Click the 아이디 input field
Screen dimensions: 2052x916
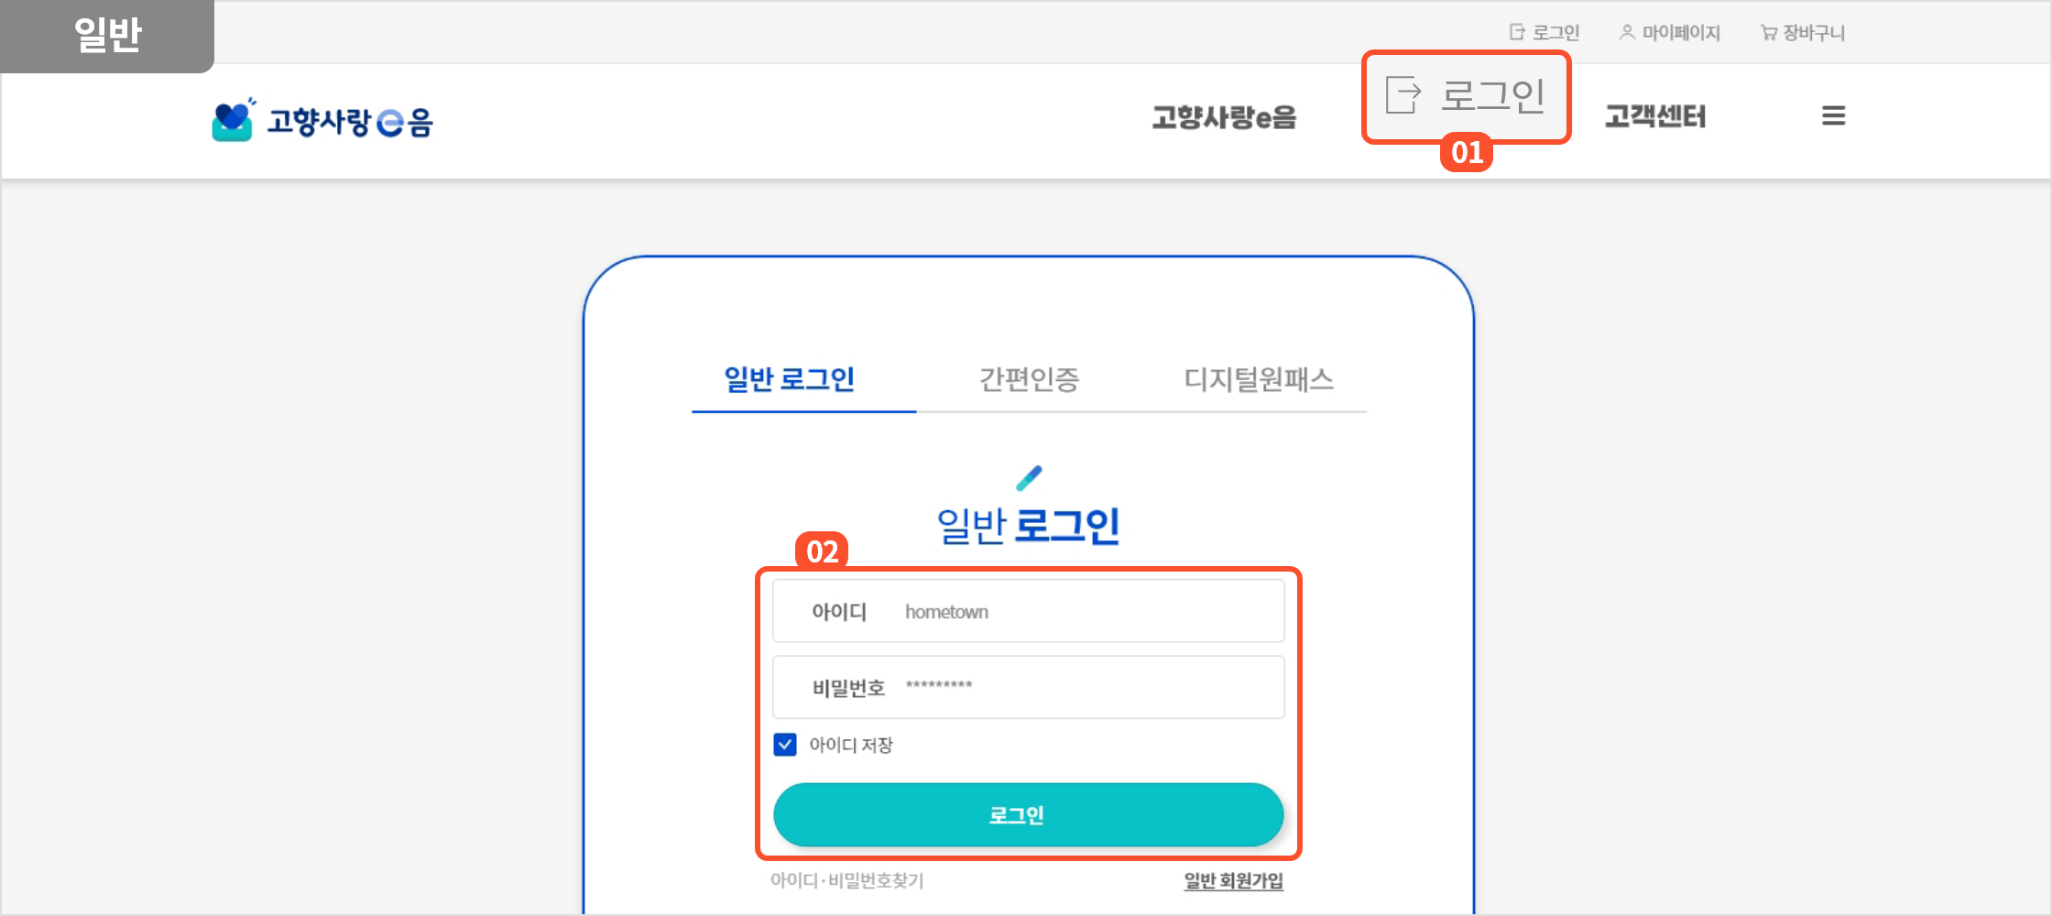point(1081,611)
